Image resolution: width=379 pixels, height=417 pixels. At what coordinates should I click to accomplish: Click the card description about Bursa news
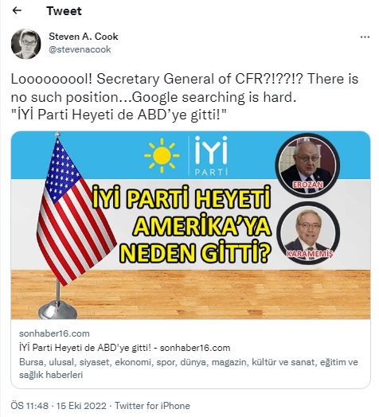click(x=189, y=368)
